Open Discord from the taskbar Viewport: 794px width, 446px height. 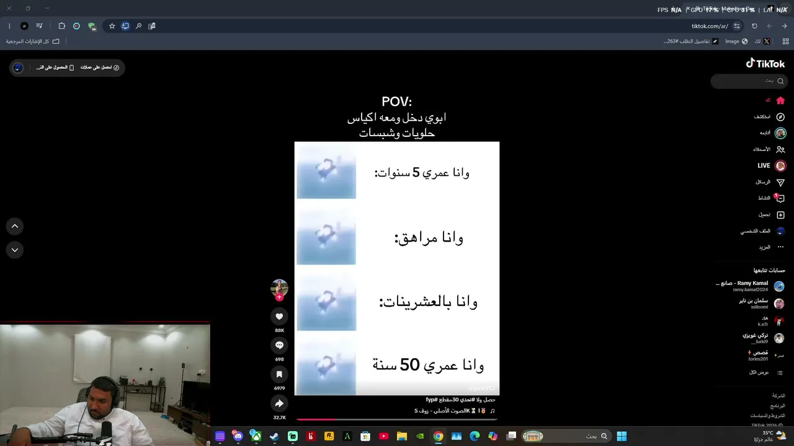click(x=238, y=436)
